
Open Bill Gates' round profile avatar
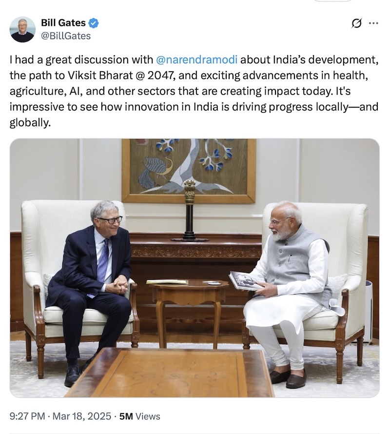[22, 29]
